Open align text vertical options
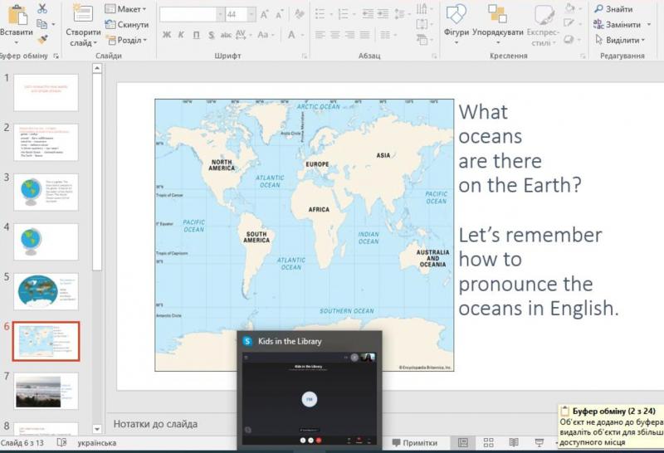This screenshot has height=453, width=664. point(424,24)
